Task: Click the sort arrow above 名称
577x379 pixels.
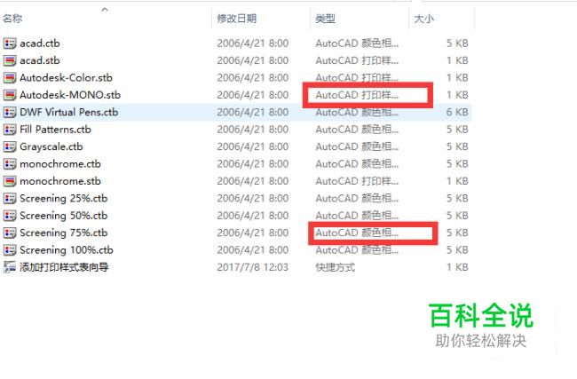Action: [x=105, y=10]
